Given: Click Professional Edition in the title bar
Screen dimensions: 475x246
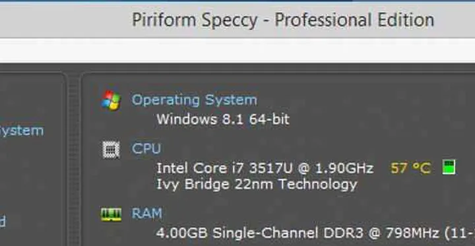Looking at the screenshot, I should (x=354, y=20).
